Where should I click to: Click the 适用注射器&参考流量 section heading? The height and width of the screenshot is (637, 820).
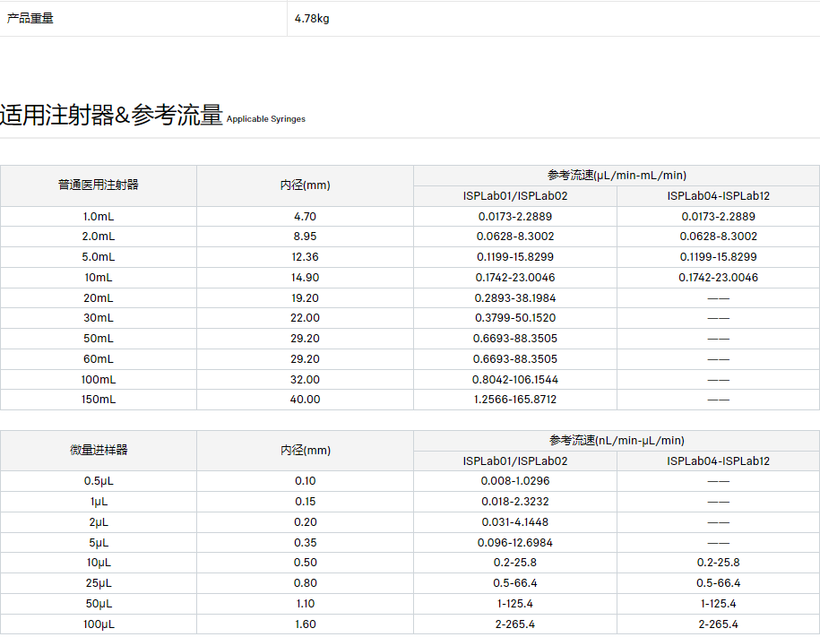pos(111,116)
